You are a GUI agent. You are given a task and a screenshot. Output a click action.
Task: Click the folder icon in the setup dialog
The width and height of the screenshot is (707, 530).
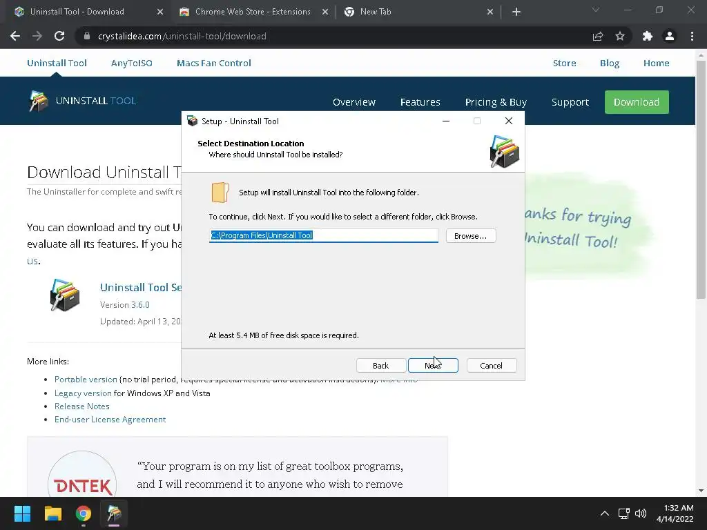point(220,193)
